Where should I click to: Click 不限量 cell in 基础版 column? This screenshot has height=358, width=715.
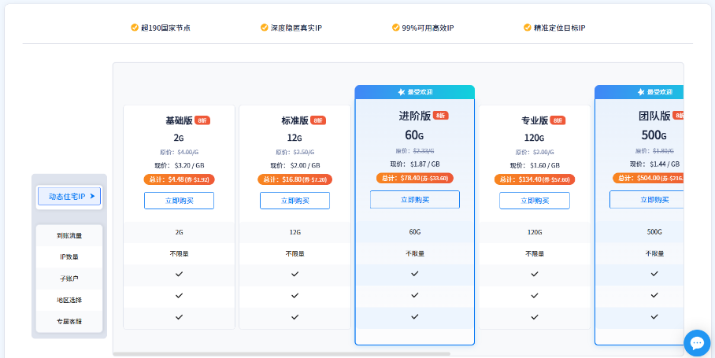point(179,253)
